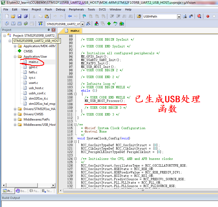Click the Save All toolbar button
The height and width of the screenshot is (207, 218).
(25, 16)
